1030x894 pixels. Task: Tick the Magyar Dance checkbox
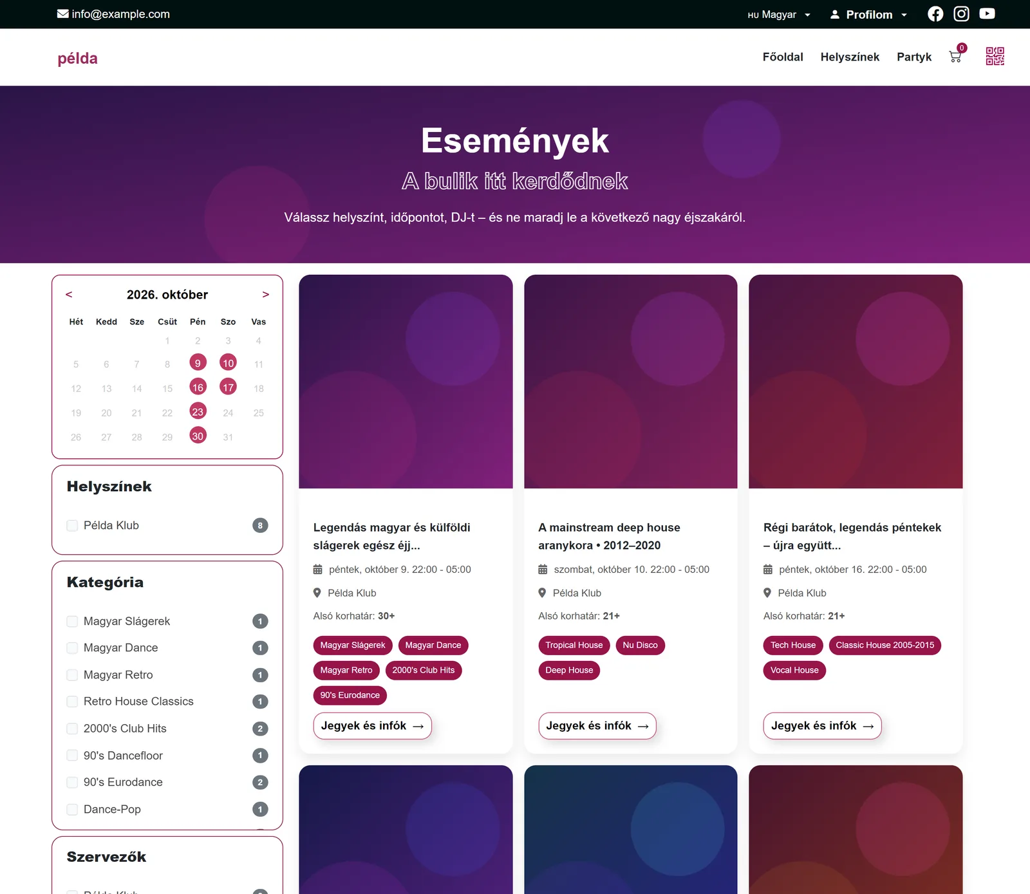tap(72, 648)
